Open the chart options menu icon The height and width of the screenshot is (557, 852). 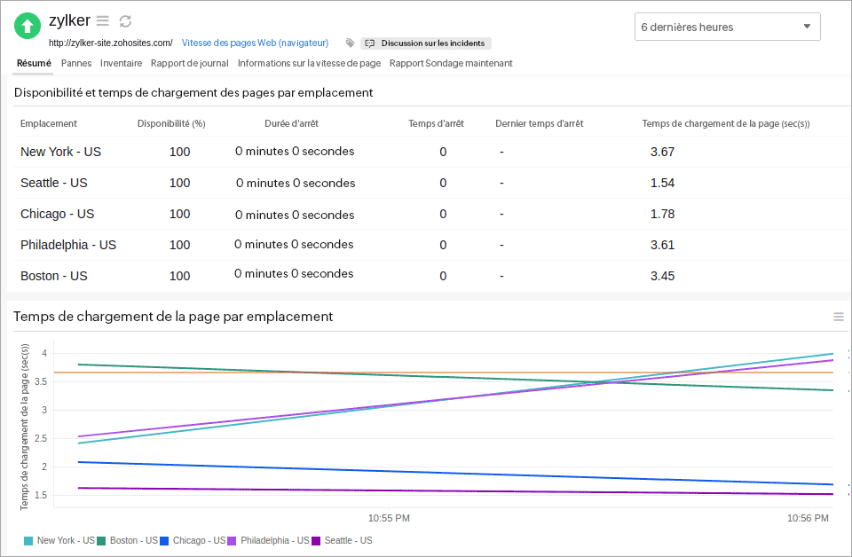(x=838, y=317)
